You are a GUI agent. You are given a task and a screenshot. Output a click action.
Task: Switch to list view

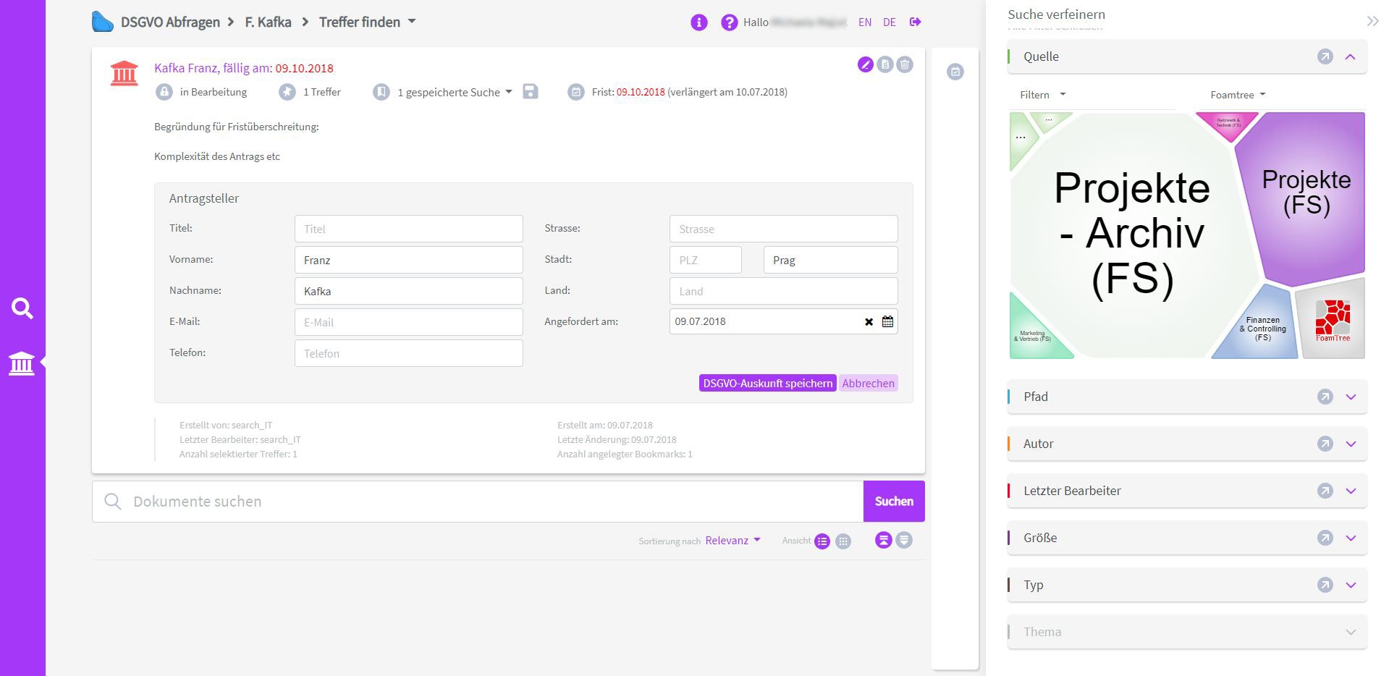coord(822,541)
